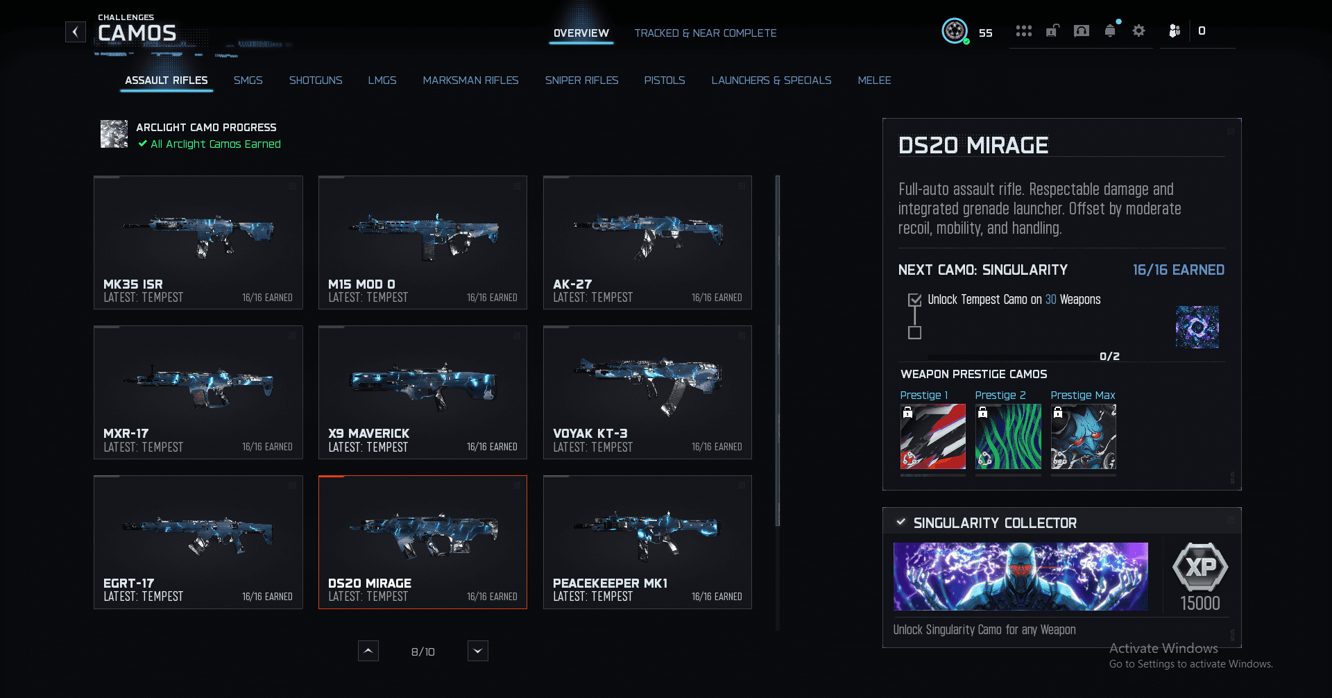Open the TRACKED & NEAR COMPLETE tab

(x=706, y=33)
